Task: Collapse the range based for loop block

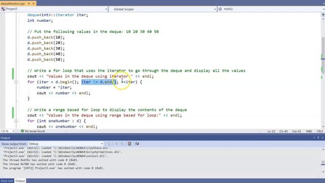Action: (16, 121)
